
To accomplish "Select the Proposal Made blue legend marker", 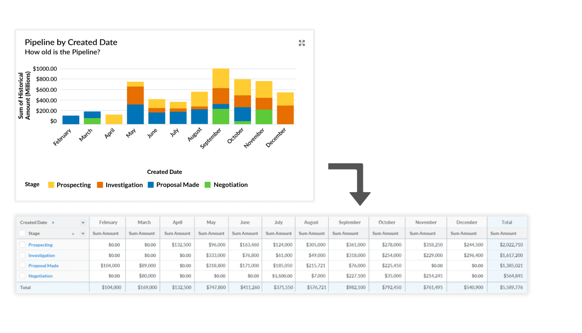I will pyautogui.click(x=150, y=185).
